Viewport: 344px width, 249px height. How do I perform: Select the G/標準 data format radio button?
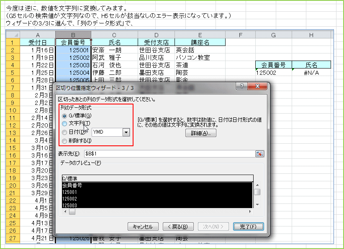tap(64, 116)
